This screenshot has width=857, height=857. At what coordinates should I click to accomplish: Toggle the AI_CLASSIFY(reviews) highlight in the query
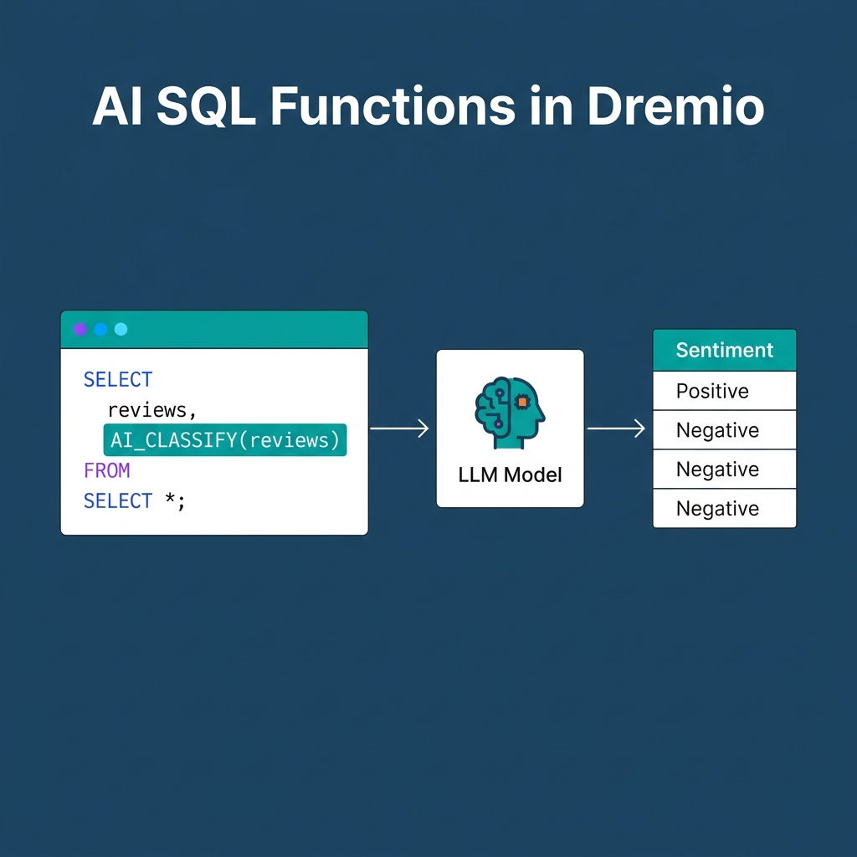(x=223, y=439)
